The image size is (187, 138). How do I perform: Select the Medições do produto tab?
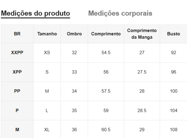point(36,13)
